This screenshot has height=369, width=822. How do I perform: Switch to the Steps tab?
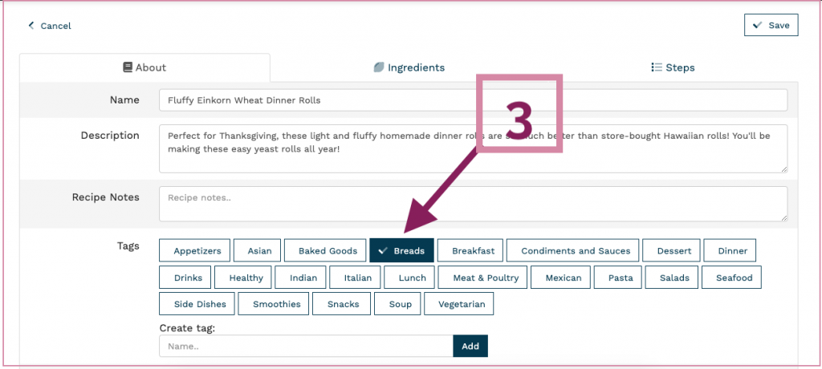(x=673, y=67)
